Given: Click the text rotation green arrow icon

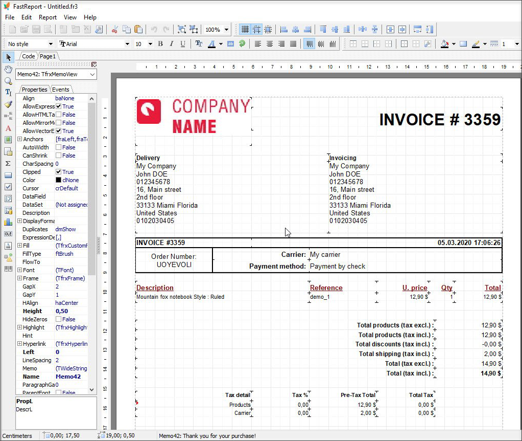Looking at the screenshot, I should click(x=242, y=43).
